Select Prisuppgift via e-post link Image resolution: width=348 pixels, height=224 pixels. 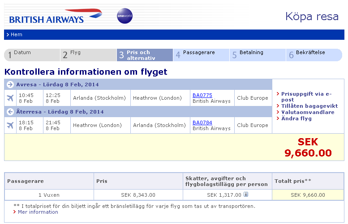click(307, 97)
